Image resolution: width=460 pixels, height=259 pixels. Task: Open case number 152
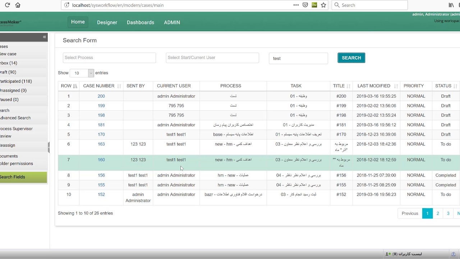[101, 195]
